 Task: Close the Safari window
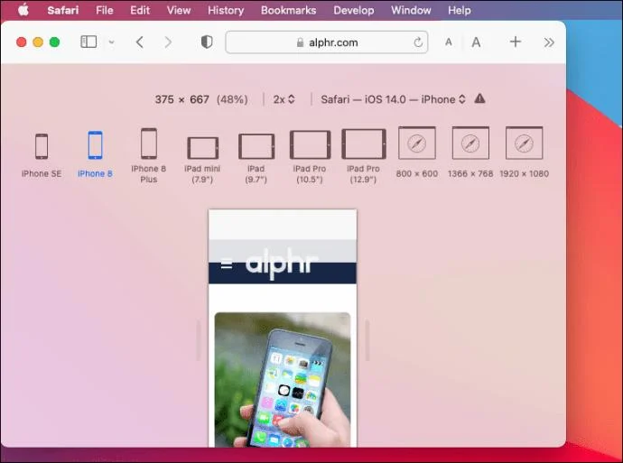(22, 42)
